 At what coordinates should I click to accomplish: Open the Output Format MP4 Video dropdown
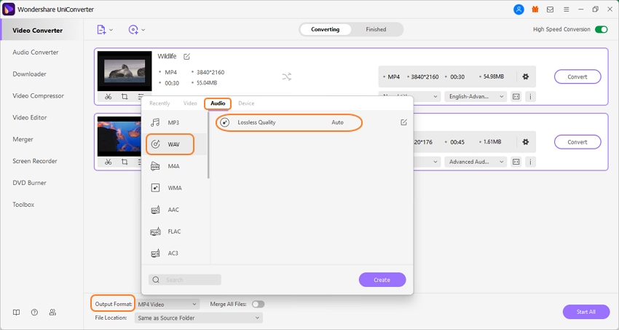tap(167, 304)
